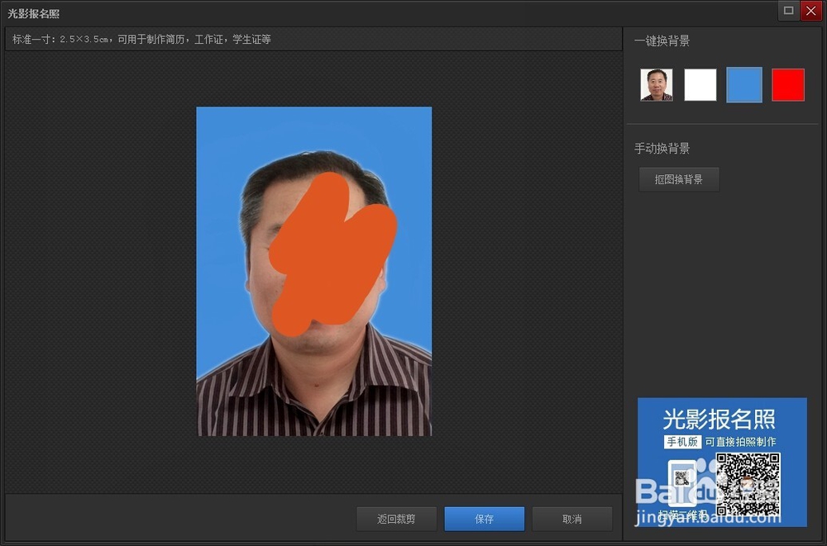Choose the white background swatch

700,84
